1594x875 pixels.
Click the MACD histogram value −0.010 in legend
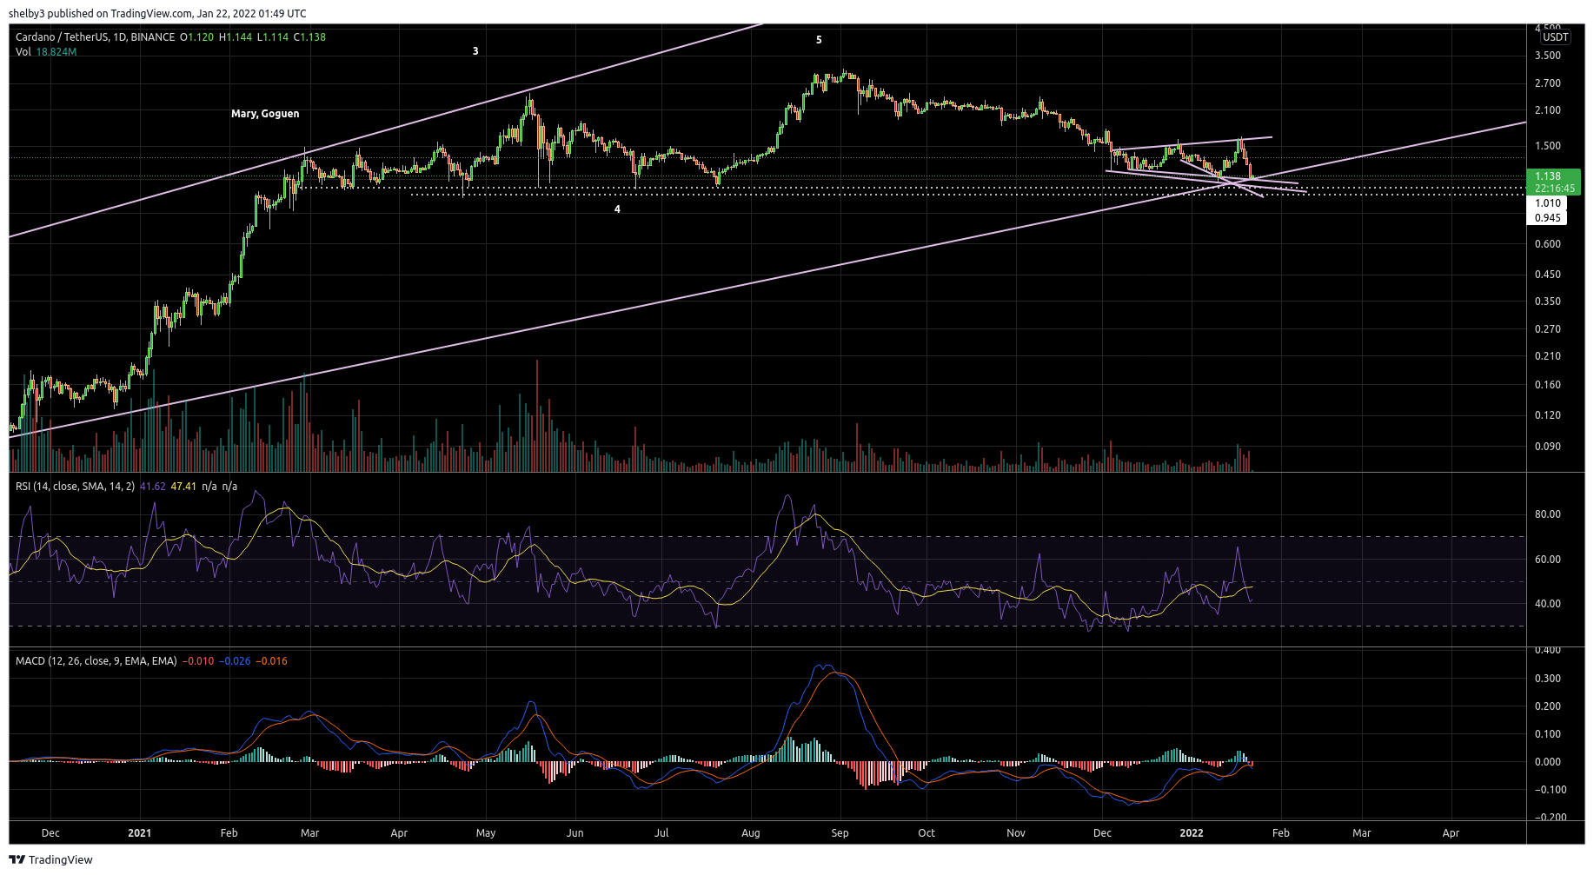click(197, 661)
